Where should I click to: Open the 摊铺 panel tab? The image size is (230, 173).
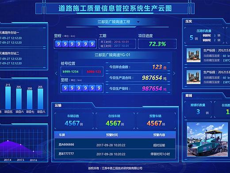(x=189, y=96)
